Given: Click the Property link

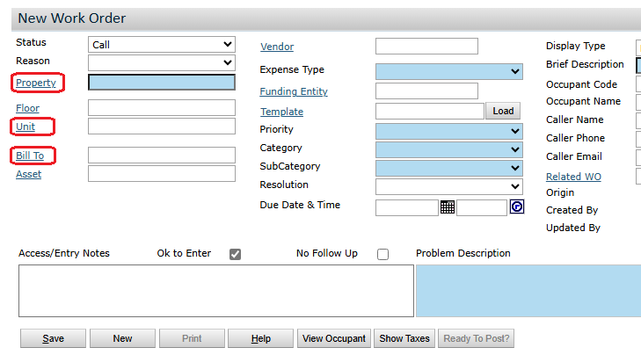Looking at the screenshot, I should (x=36, y=83).
